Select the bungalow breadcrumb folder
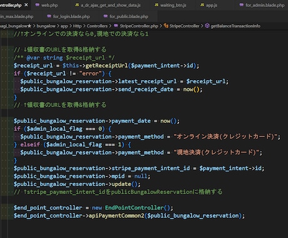The height and width of the screenshot is (238, 288). [46, 26]
